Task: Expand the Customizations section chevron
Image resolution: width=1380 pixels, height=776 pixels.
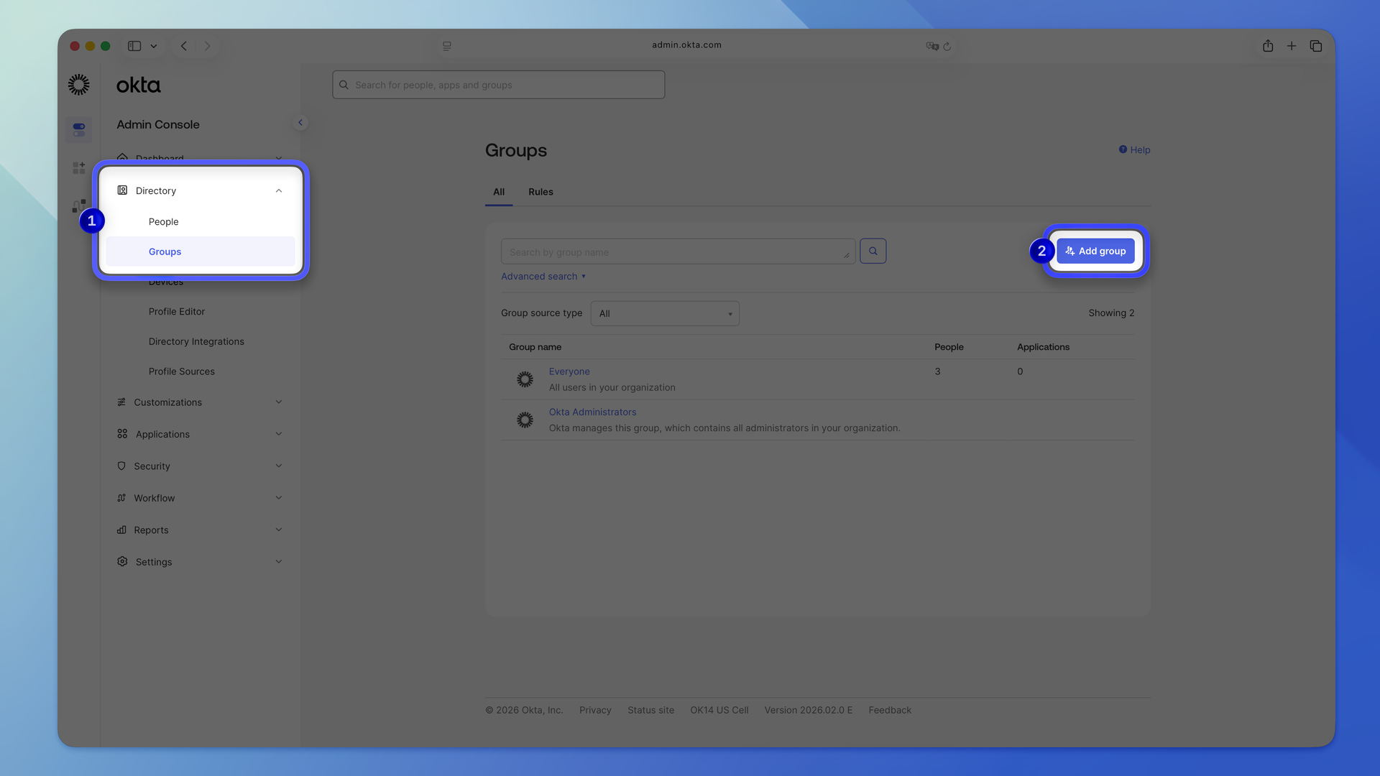Action: [x=279, y=402]
